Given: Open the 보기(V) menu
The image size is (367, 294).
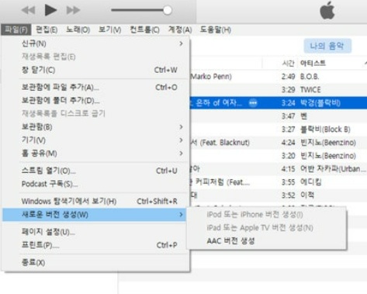Looking at the screenshot, I should 109,29.
